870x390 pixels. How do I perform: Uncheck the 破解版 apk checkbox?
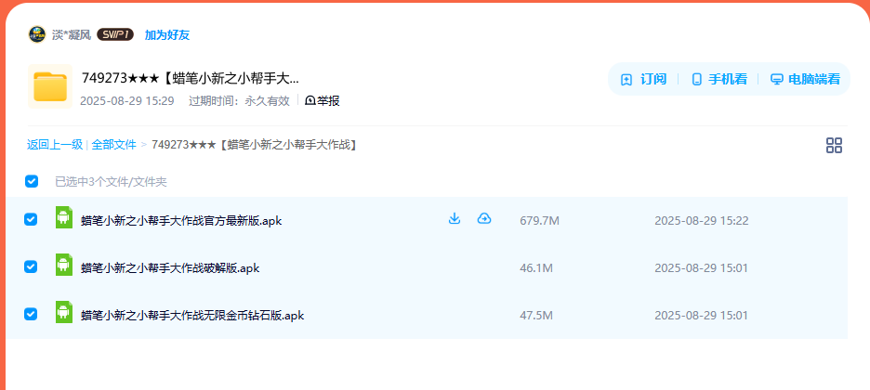click(x=31, y=267)
